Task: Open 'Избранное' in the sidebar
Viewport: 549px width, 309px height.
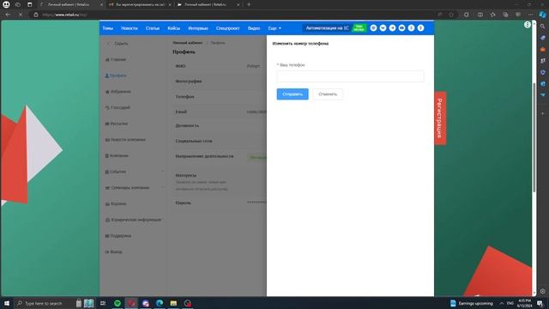Action: (x=118, y=92)
